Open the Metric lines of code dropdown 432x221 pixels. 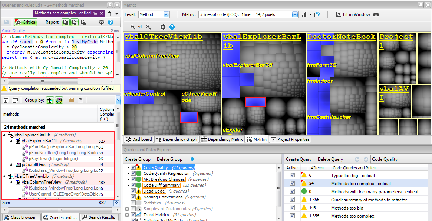[x=295, y=14]
